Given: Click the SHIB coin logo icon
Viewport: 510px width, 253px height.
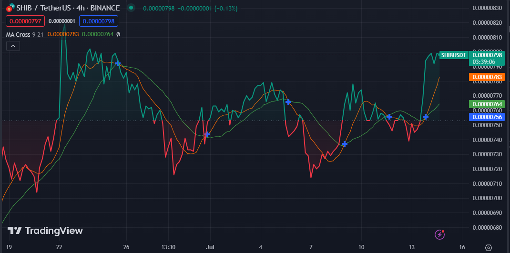Looking at the screenshot, I should point(9,8).
